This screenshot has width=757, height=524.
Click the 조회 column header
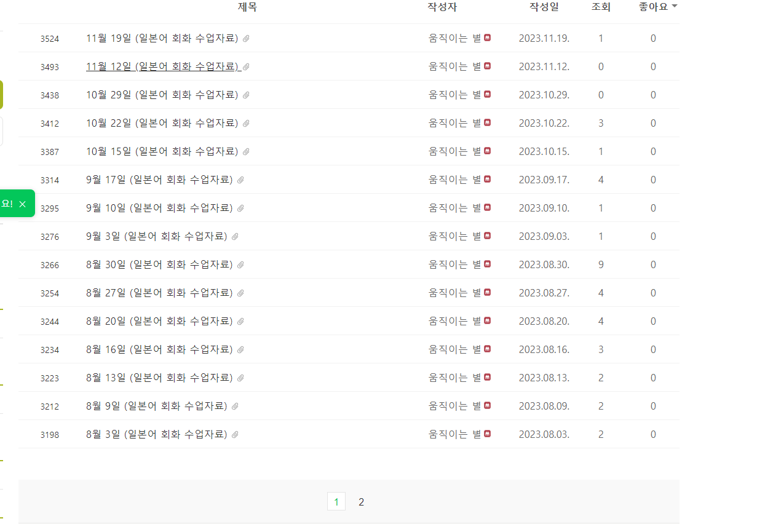[601, 7]
